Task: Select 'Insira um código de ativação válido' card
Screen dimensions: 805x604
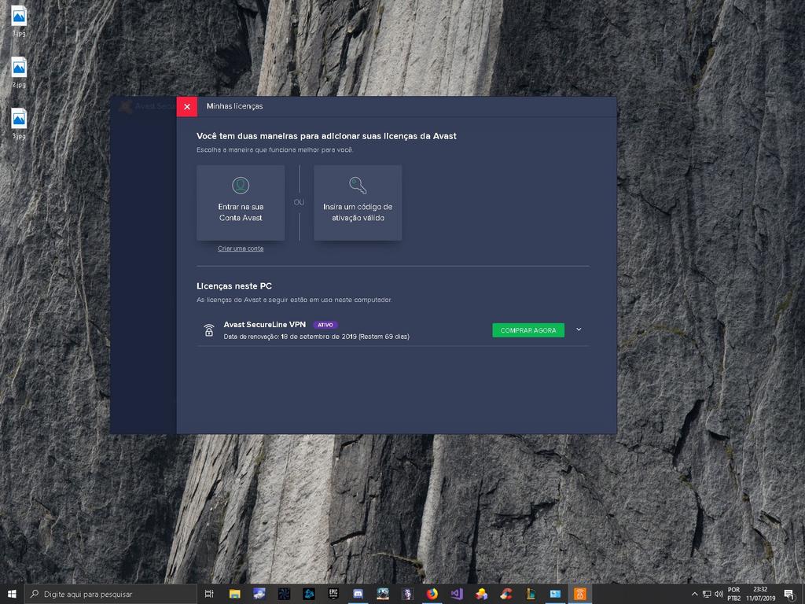Action: 358,202
